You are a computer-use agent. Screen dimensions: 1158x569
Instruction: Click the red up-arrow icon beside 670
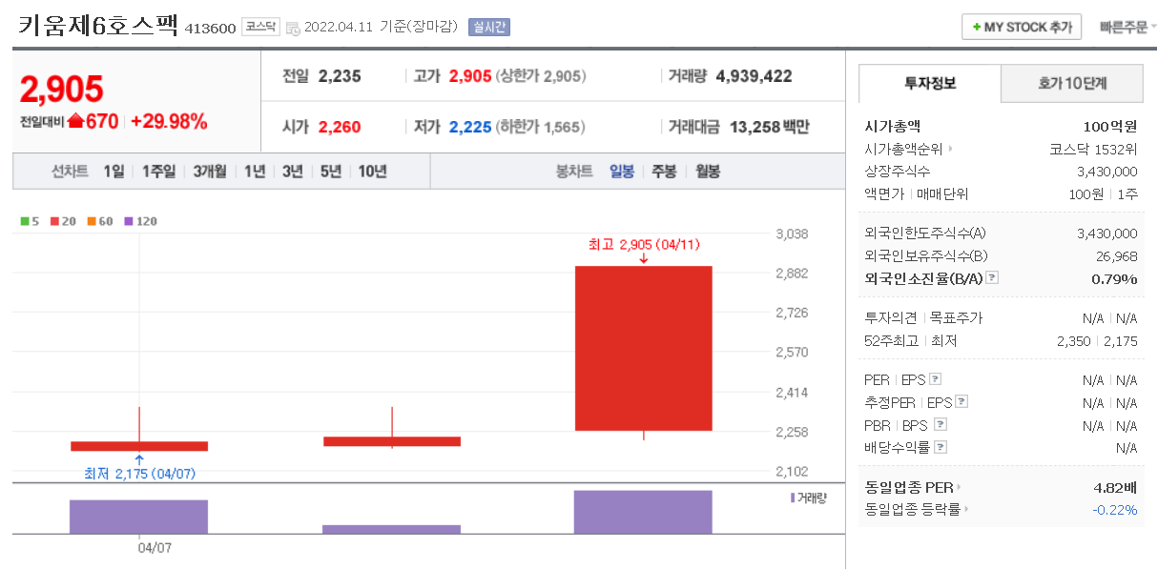point(76,121)
